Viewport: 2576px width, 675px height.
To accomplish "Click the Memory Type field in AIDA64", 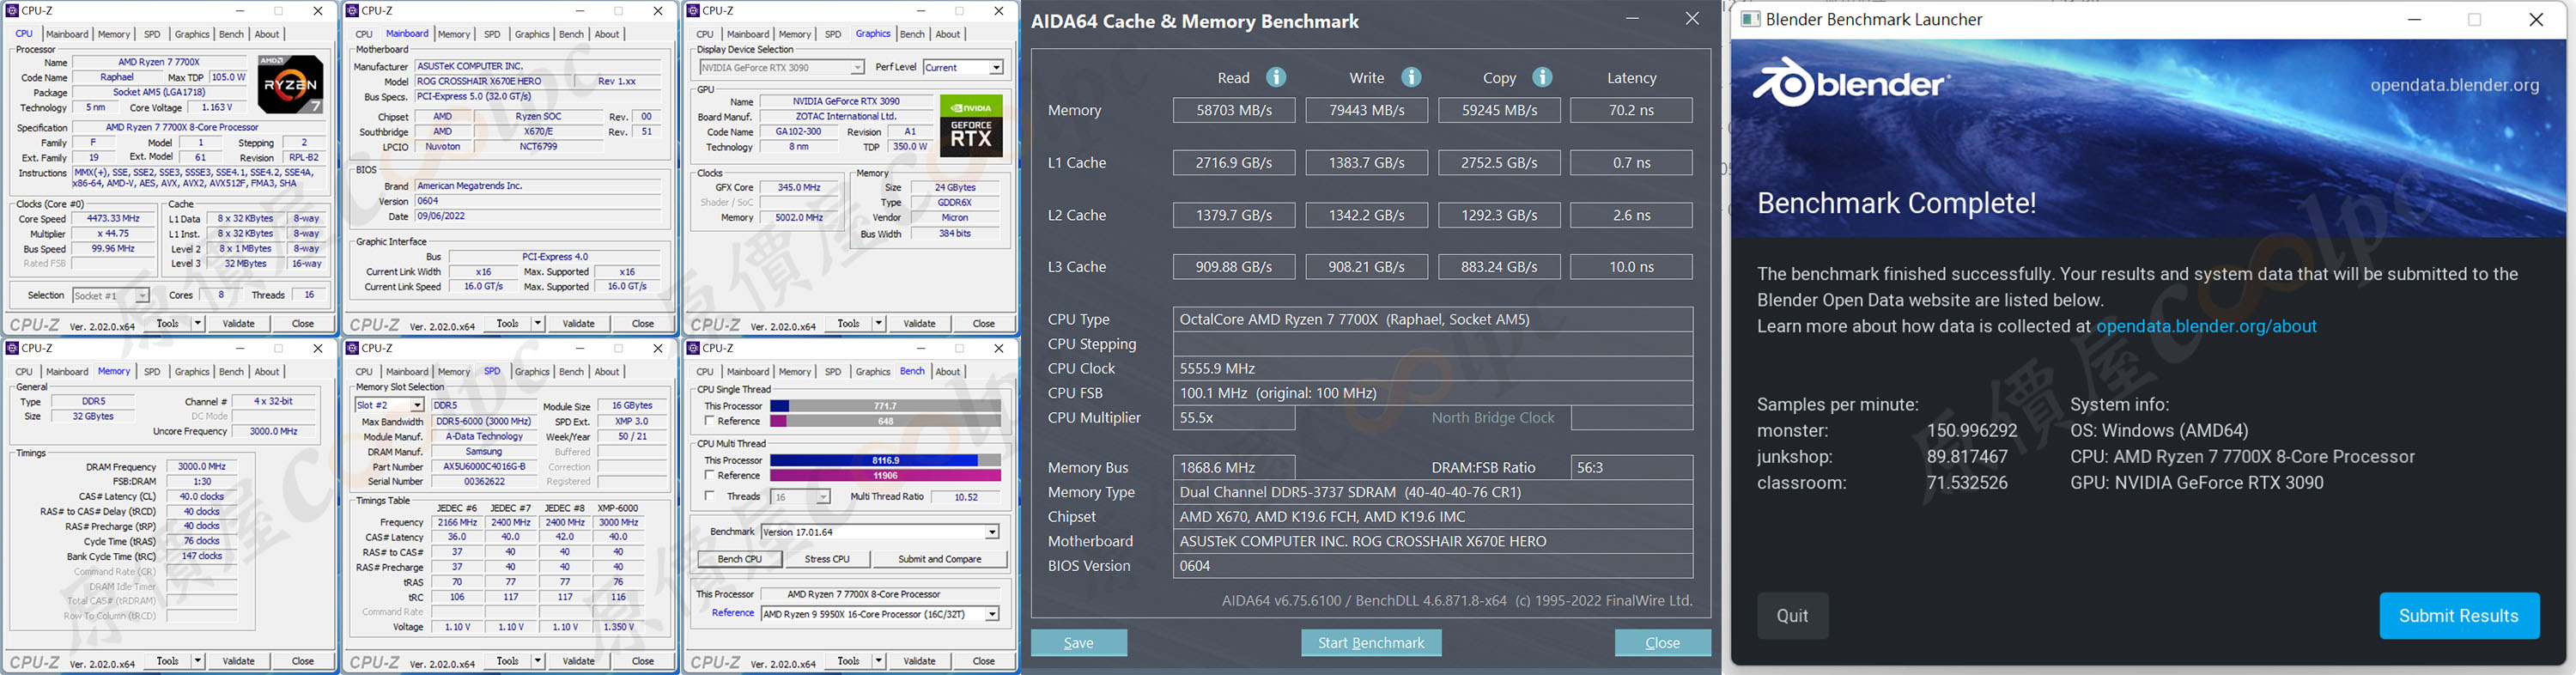I will pos(1432,493).
